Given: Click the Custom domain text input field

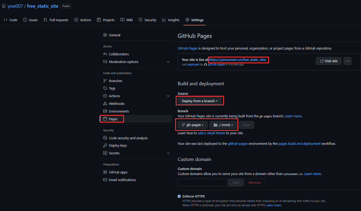Looking at the screenshot, I should (202, 182).
